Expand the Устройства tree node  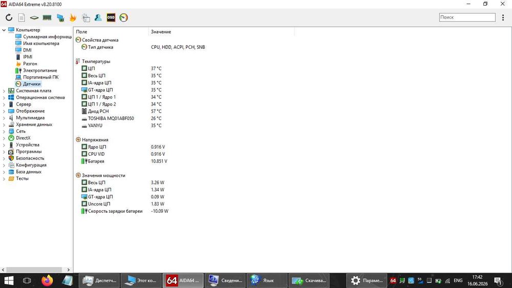click(4, 145)
